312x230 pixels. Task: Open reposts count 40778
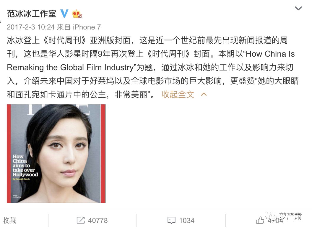[x=98, y=221]
